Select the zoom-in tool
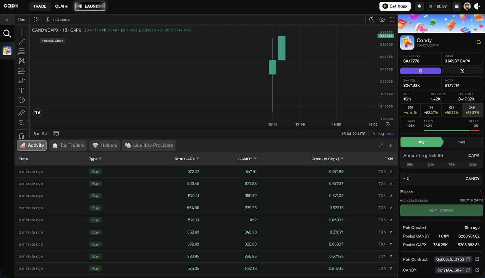485x278 pixels. coord(22,122)
